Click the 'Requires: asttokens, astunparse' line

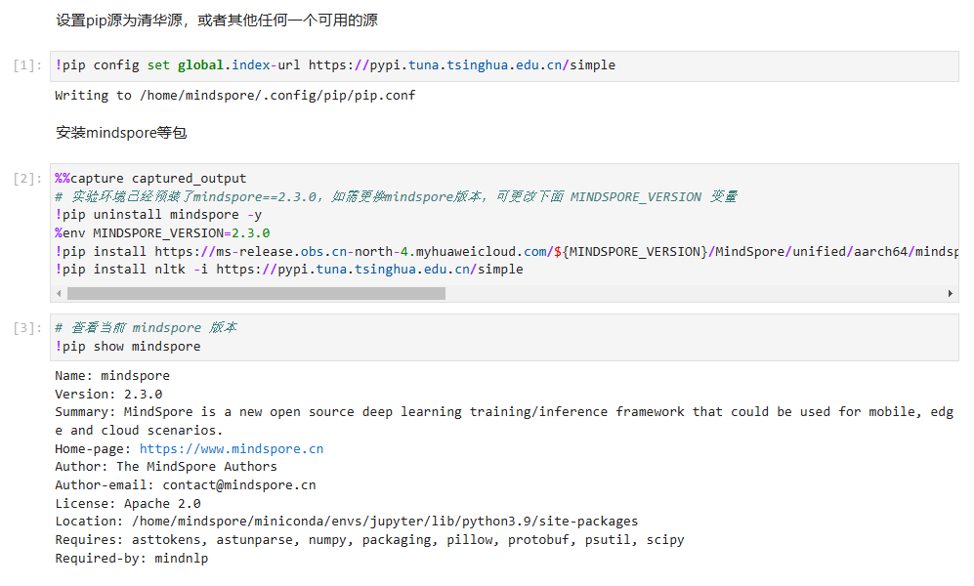pyautogui.click(x=369, y=540)
